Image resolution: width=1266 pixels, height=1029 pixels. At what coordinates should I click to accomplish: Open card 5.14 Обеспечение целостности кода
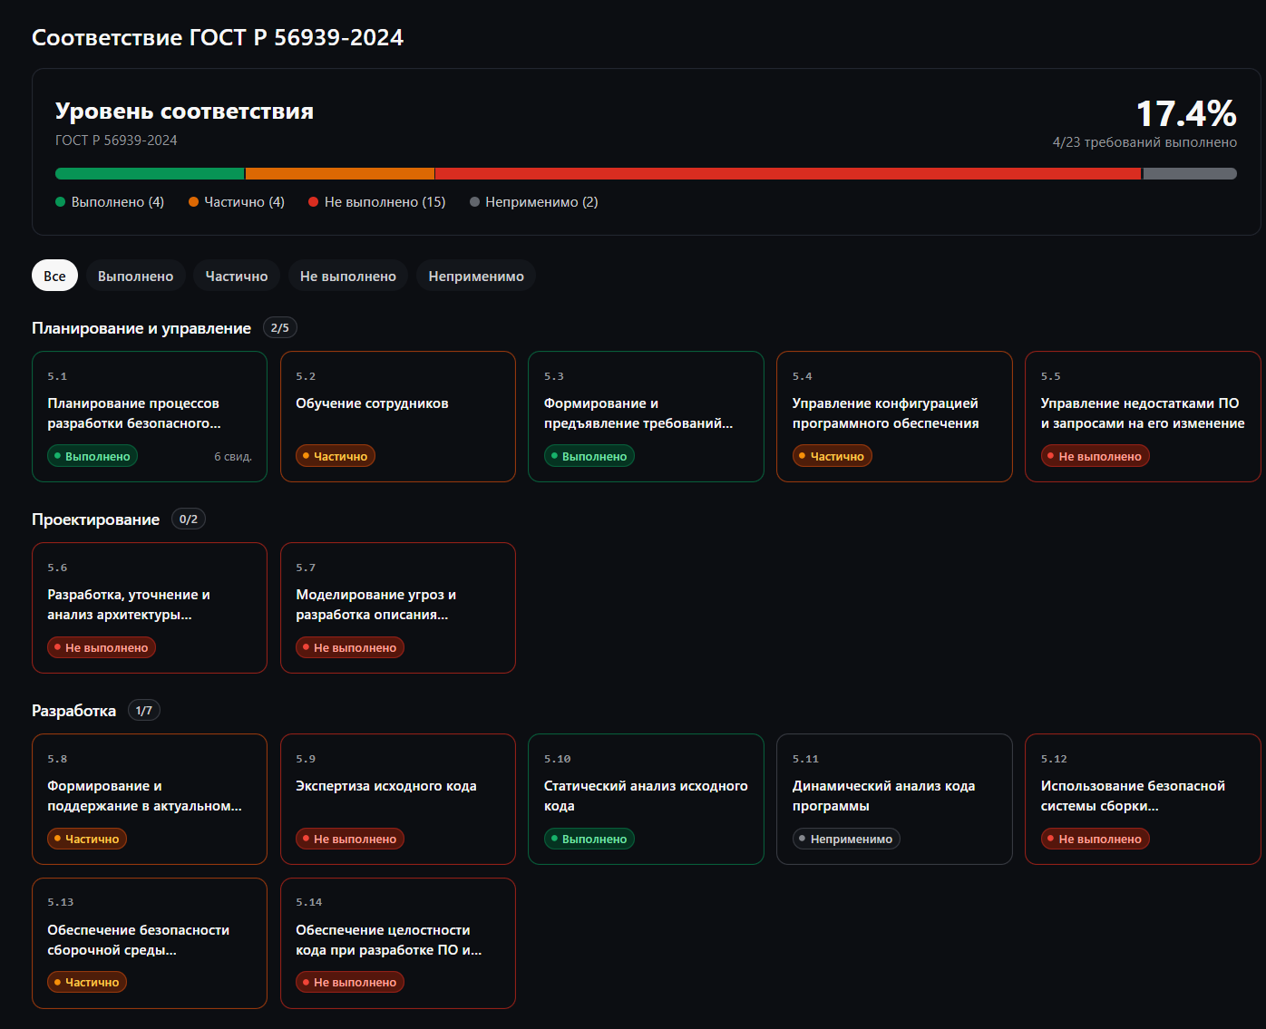[398, 943]
